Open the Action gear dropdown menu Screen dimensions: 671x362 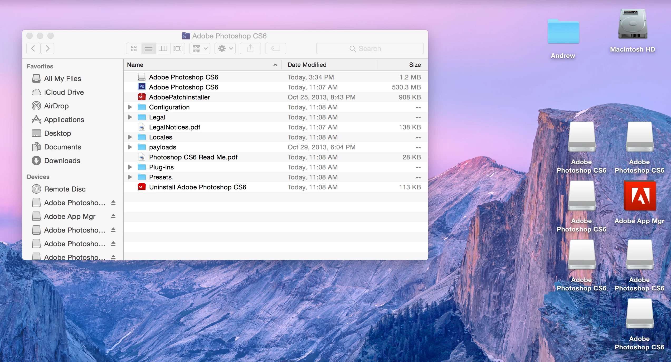[225, 48]
